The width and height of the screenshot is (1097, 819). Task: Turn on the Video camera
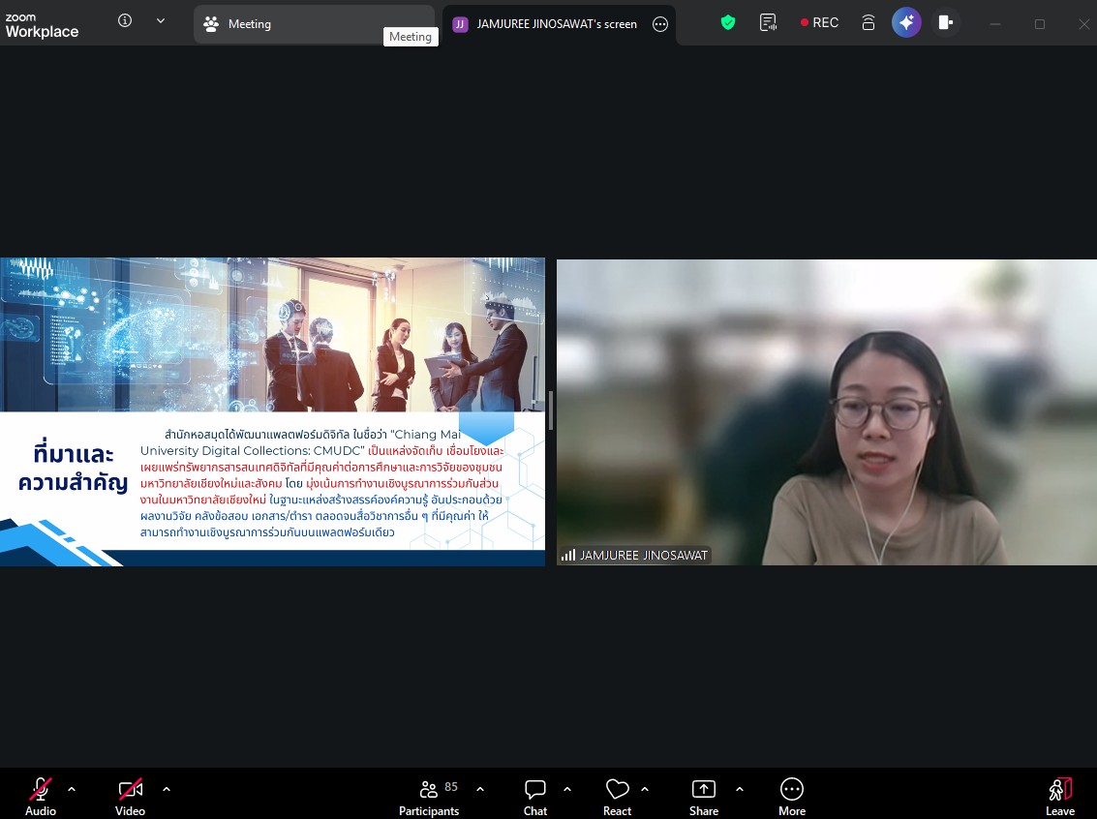point(130,798)
